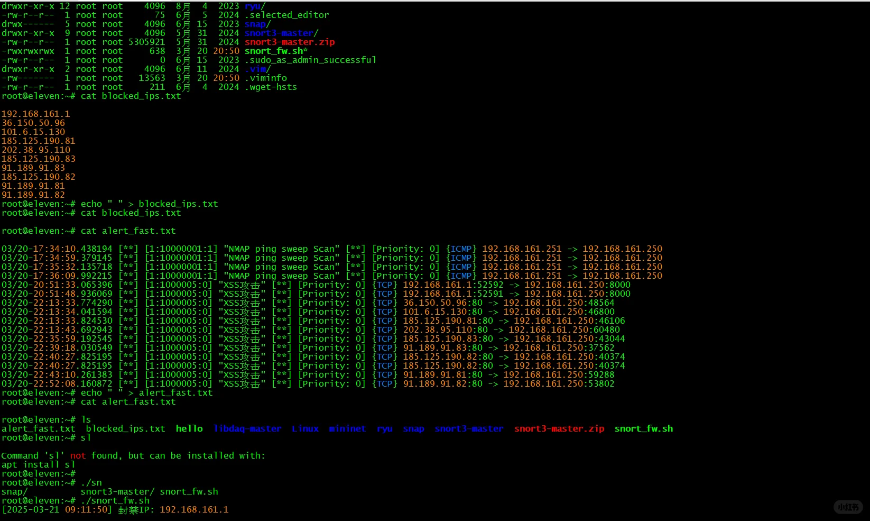The height and width of the screenshot is (521, 870).
Task: Click the snort3-master/ directory in long listing
Action: pyautogui.click(x=281, y=33)
